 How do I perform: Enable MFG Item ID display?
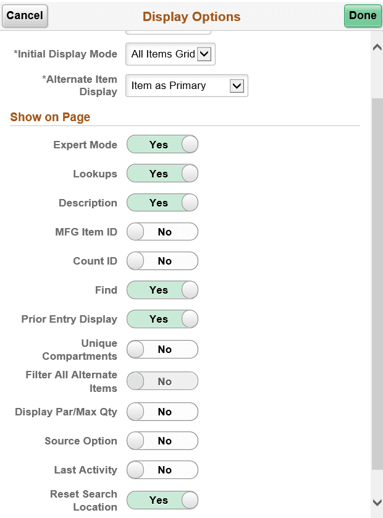[x=162, y=232]
